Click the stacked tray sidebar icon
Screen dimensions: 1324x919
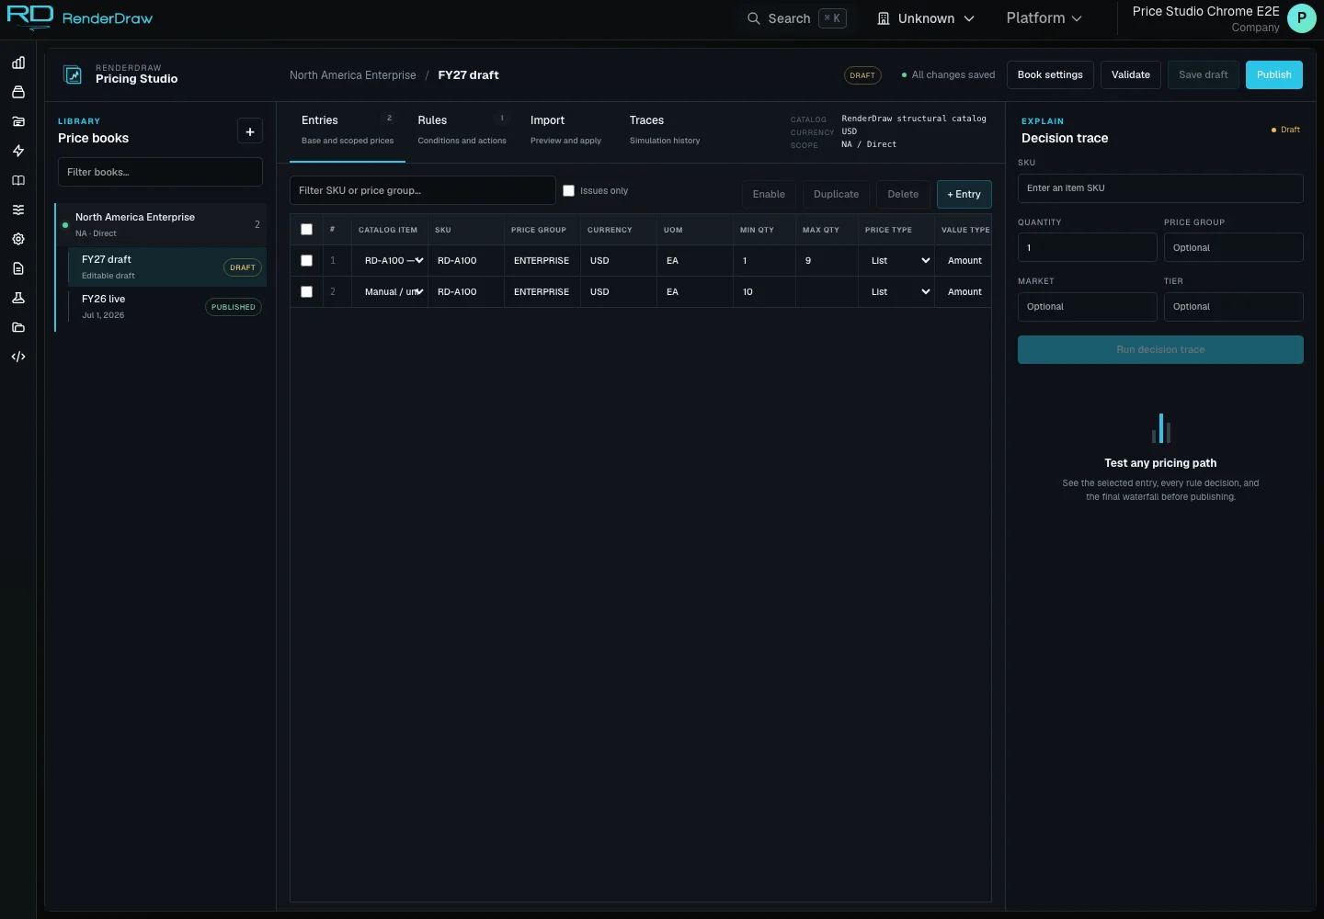tap(18, 92)
